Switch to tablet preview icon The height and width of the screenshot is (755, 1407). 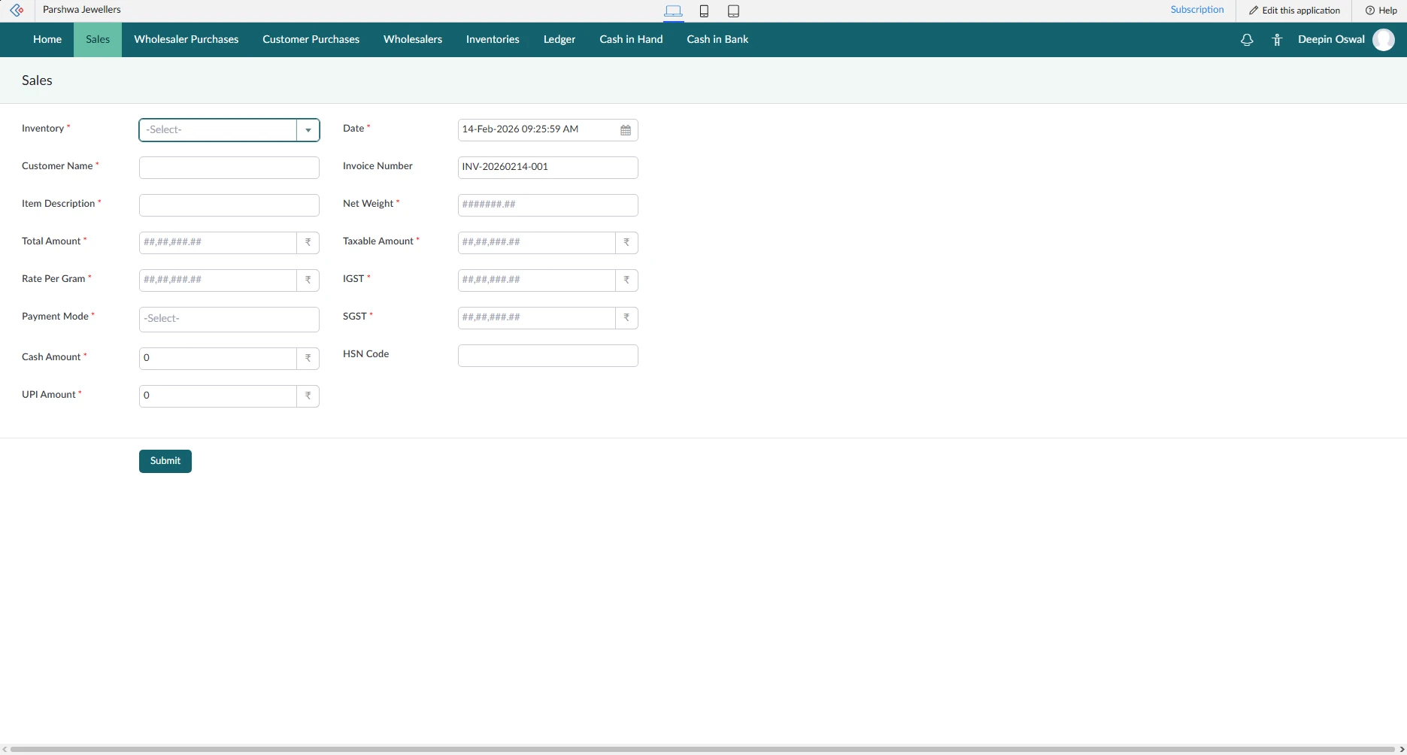[x=733, y=11]
